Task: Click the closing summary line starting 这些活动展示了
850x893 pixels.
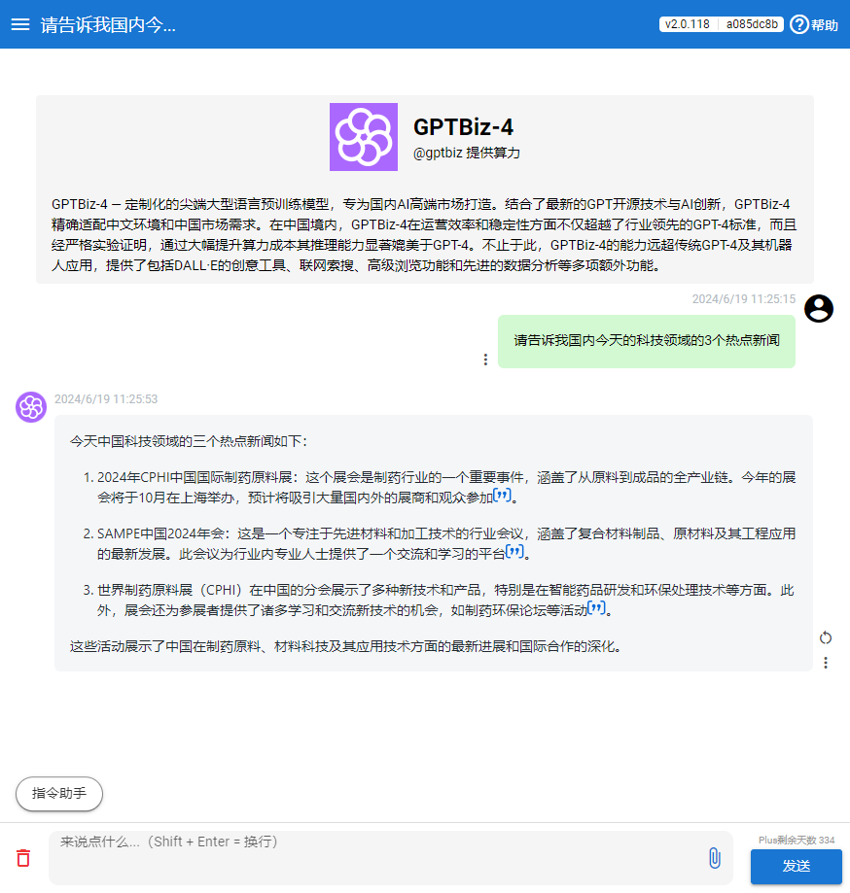Action: (347, 646)
